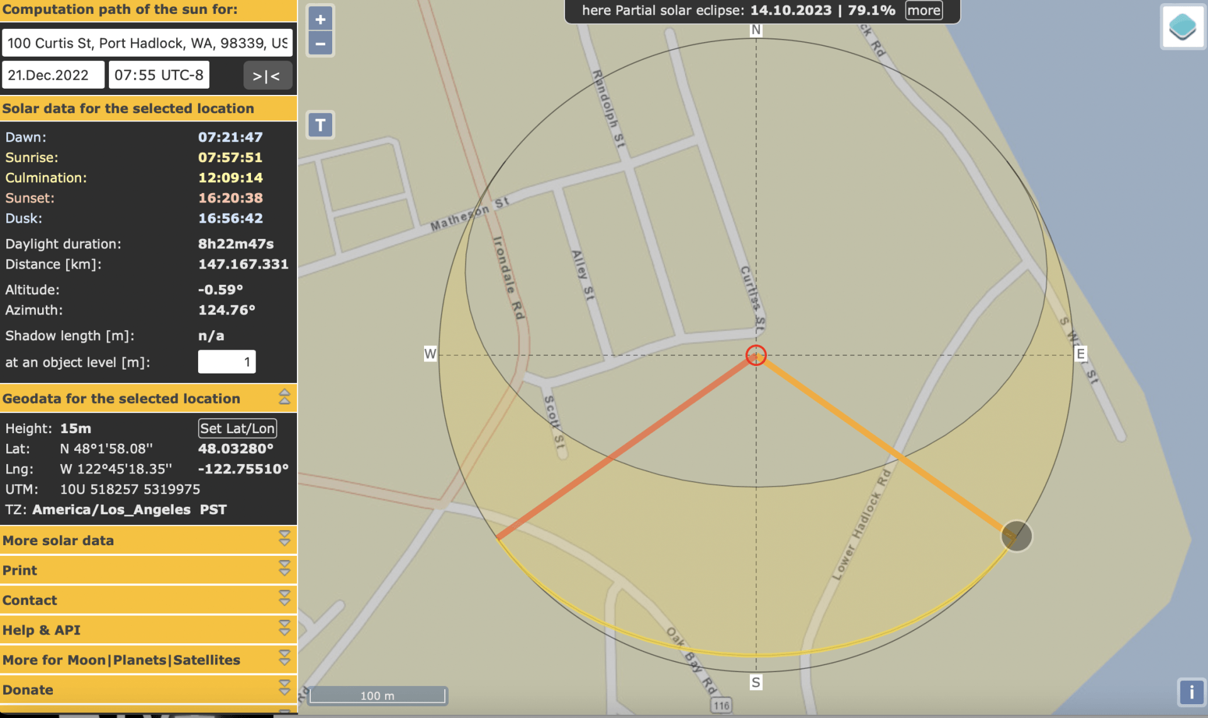The width and height of the screenshot is (1208, 718).
Task: Click the Set Lat/Lon button
Action: (237, 428)
